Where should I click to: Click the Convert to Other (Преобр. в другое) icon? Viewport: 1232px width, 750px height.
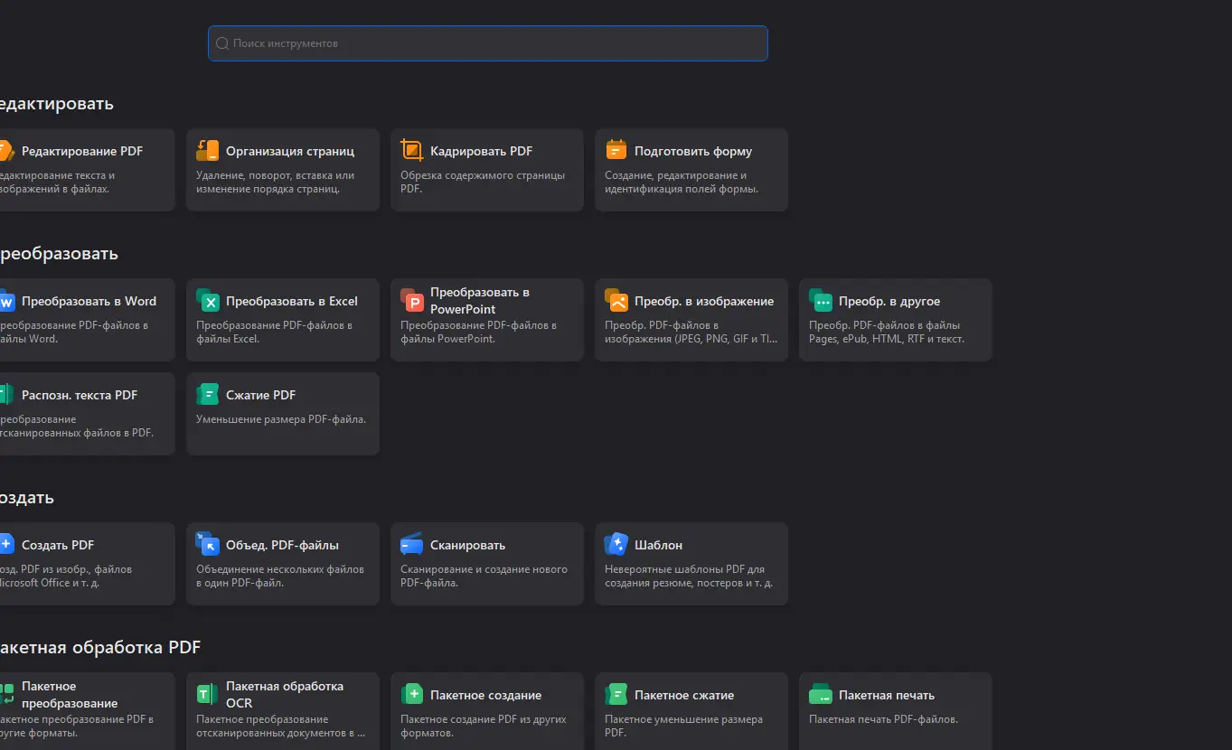click(x=821, y=301)
